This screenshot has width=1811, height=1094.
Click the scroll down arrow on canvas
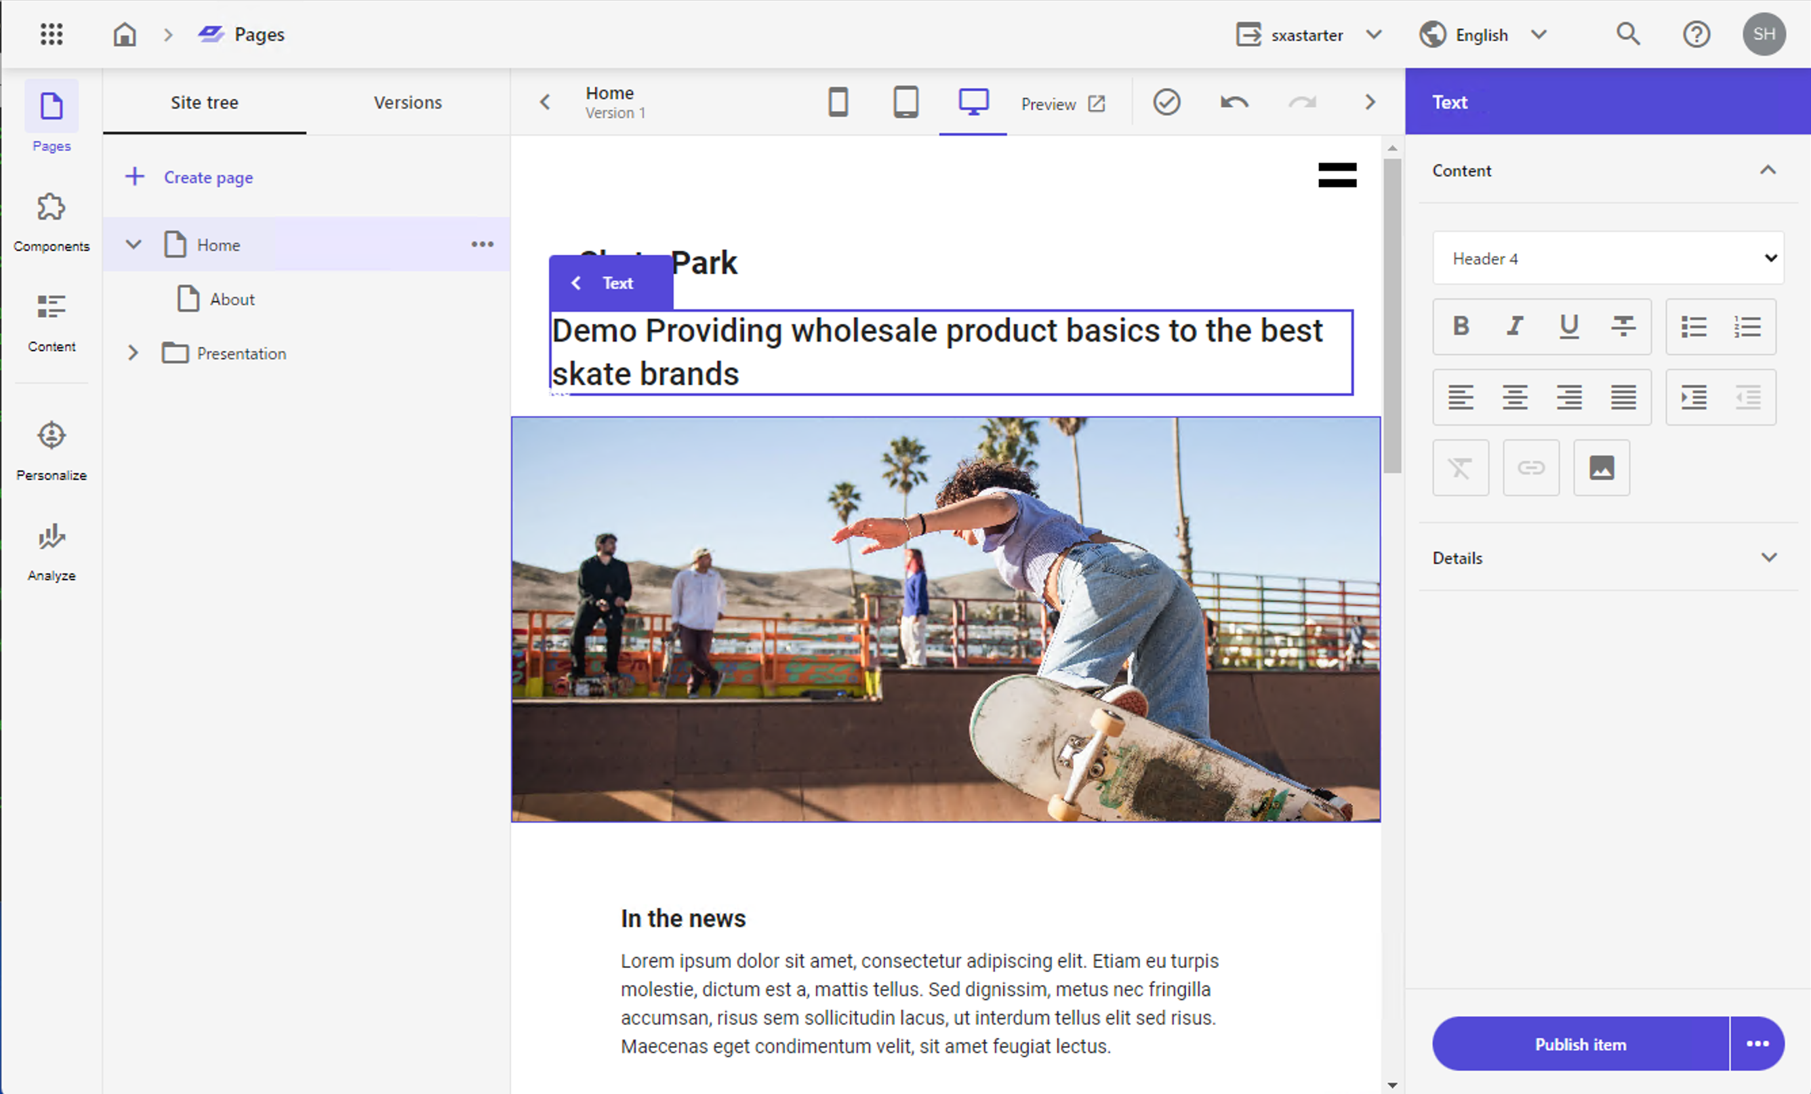[1392, 1085]
